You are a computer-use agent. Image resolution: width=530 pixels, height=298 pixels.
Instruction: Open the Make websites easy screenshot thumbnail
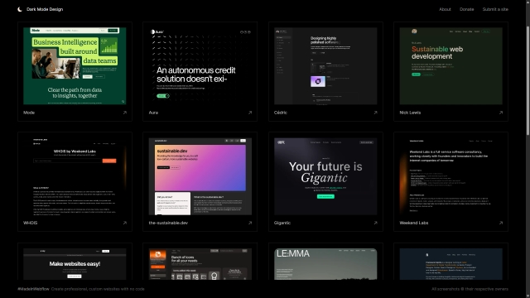point(75,264)
